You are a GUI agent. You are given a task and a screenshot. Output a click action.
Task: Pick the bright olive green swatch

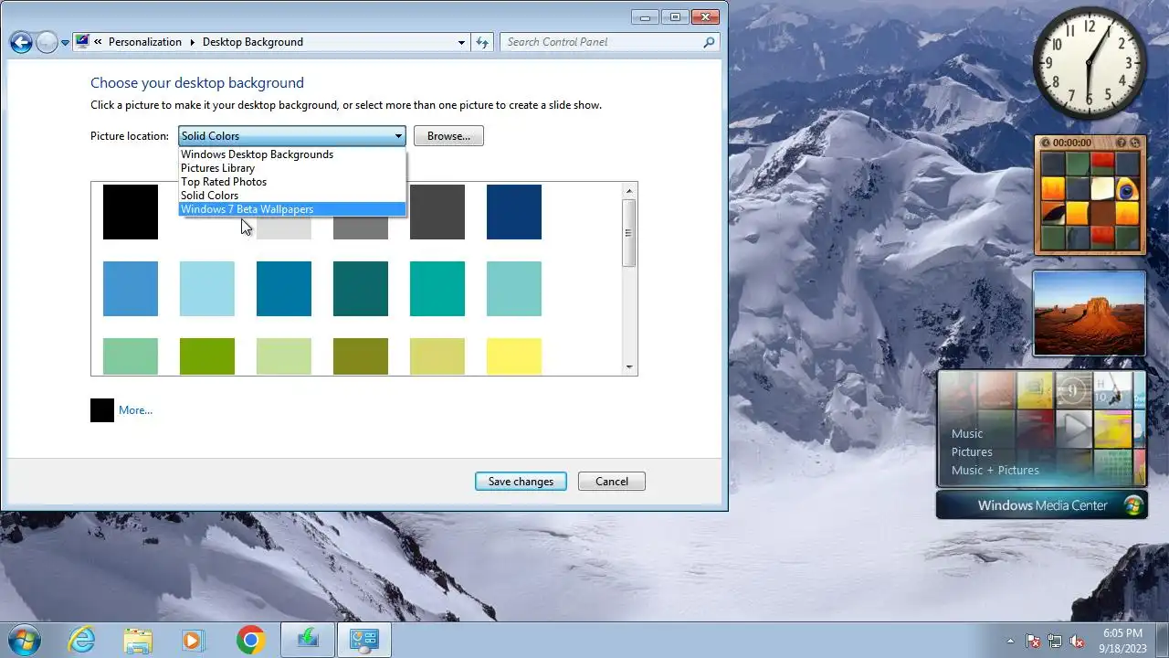[x=207, y=356]
